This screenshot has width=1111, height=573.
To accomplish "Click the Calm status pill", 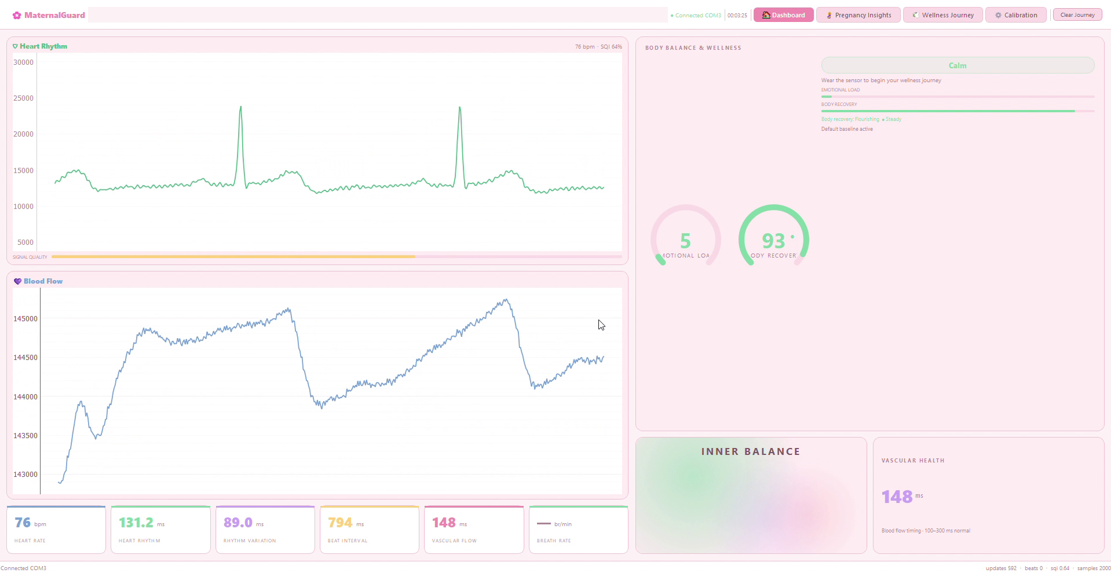I will 957,65.
